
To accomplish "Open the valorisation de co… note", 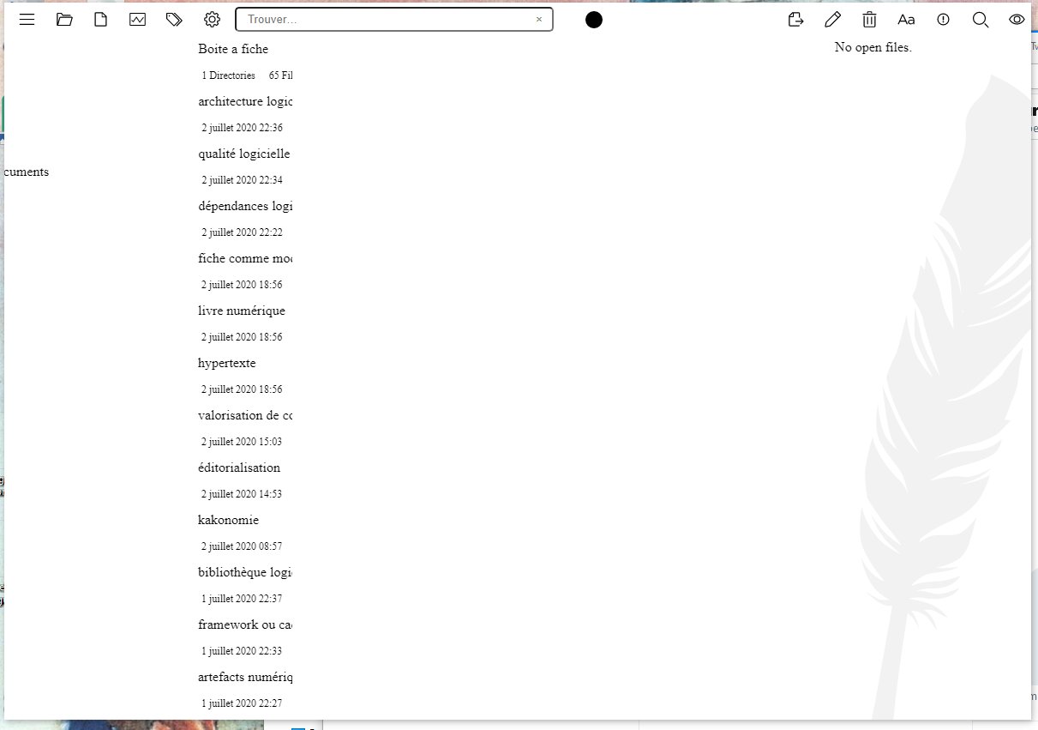I will coord(245,415).
